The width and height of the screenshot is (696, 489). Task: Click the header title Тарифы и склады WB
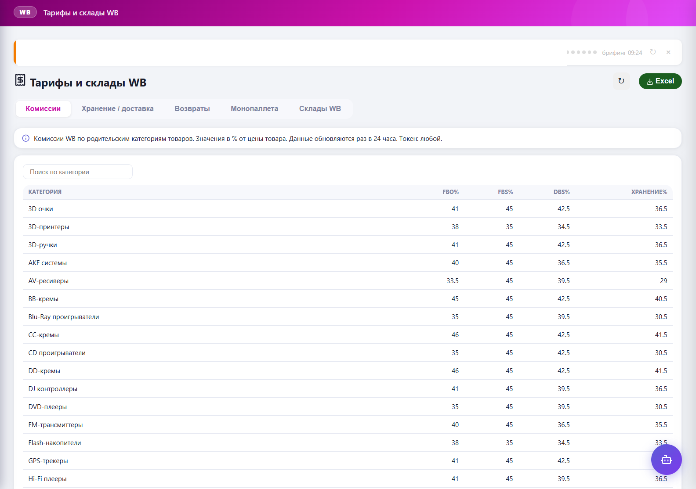[81, 13]
